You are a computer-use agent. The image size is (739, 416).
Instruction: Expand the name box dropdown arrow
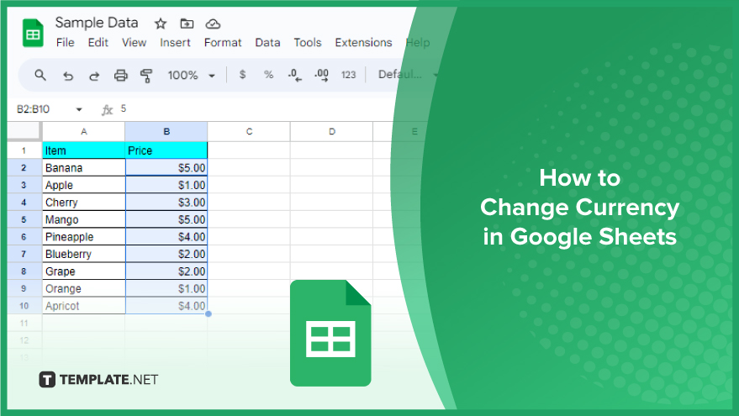coord(79,109)
